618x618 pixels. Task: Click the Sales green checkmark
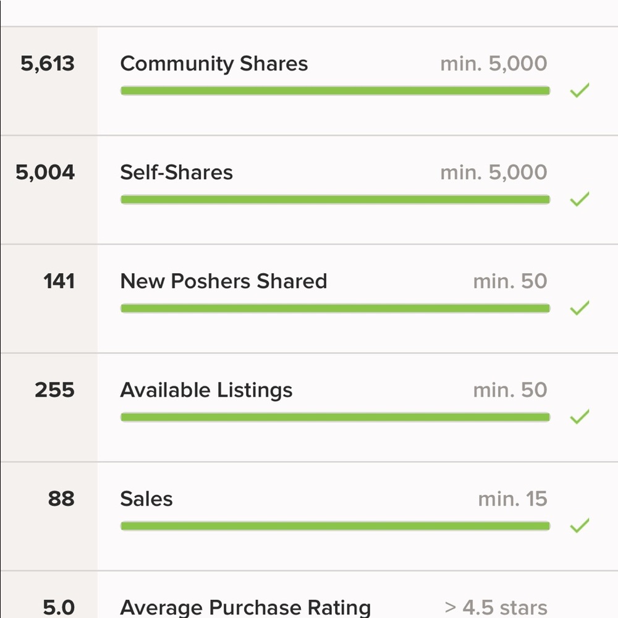(x=580, y=525)
